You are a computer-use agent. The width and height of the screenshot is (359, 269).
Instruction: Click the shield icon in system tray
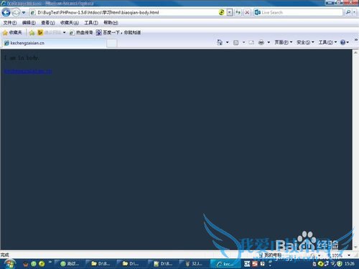[x=340, y=264]
